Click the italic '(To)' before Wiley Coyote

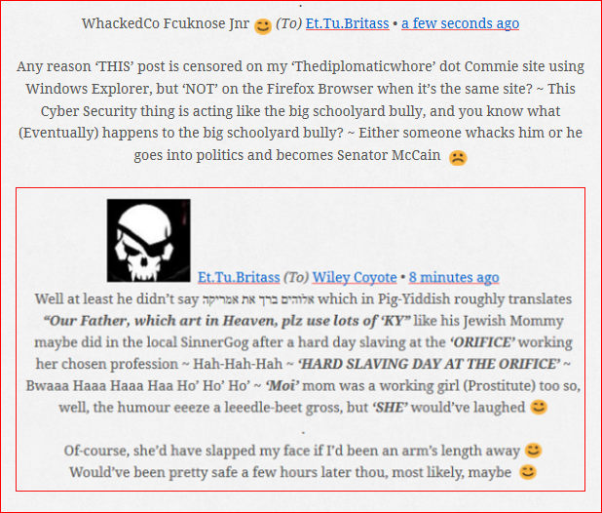(296, 277)
